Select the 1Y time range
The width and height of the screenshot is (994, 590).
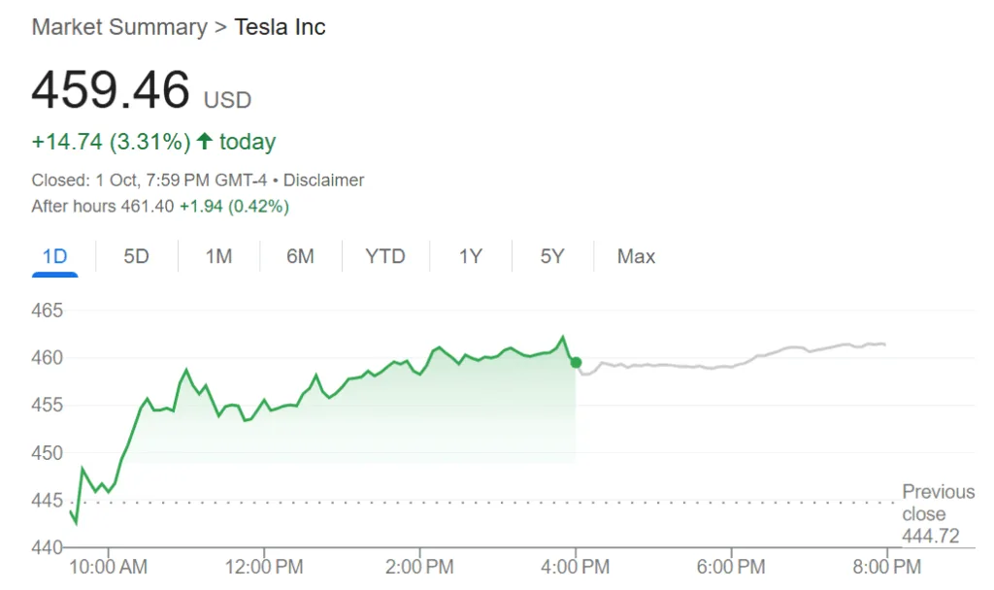point(469,256)
